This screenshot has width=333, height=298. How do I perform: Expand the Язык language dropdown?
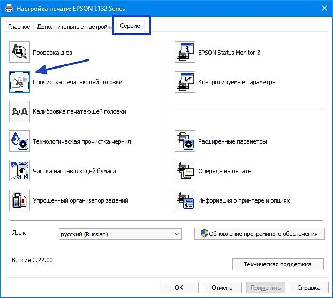tap(120, 234)
